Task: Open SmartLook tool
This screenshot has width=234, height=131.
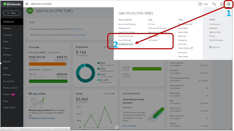Action: coord(182,52)
